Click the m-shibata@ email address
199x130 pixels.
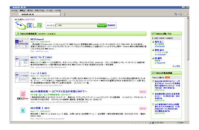click(x=160, y=55)
